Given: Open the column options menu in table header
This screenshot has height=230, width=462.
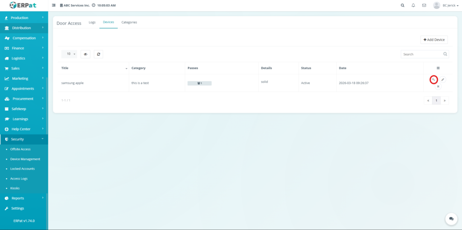Looking at the screenshot, I should click(438, 68).
